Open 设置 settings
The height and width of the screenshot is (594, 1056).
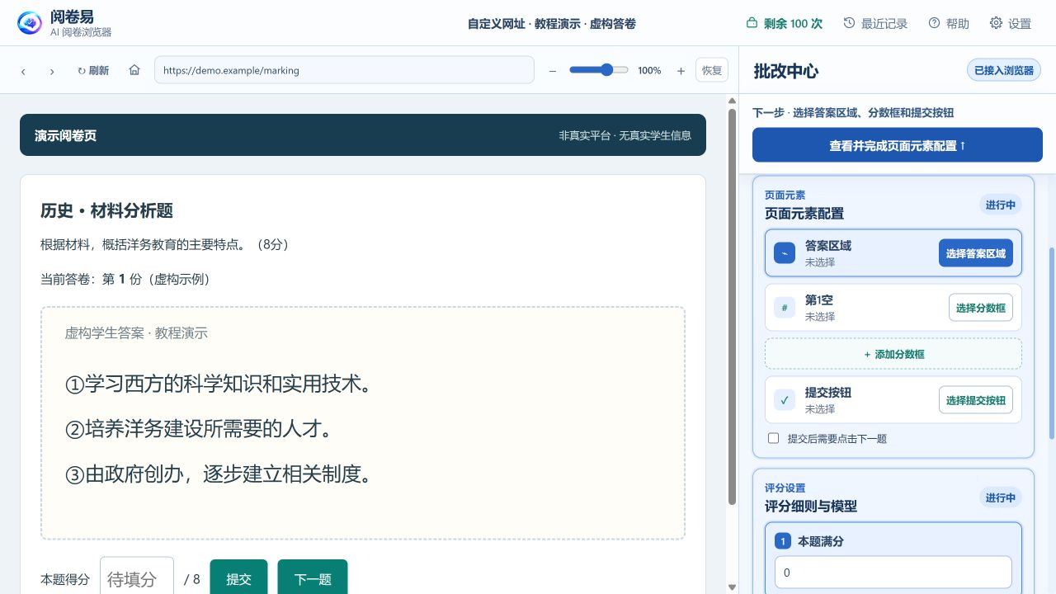coord(1011,23)
